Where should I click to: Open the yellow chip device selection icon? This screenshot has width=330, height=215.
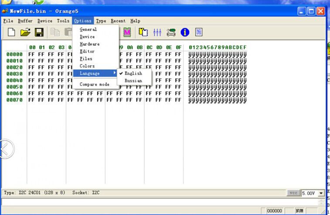point(143,32)
